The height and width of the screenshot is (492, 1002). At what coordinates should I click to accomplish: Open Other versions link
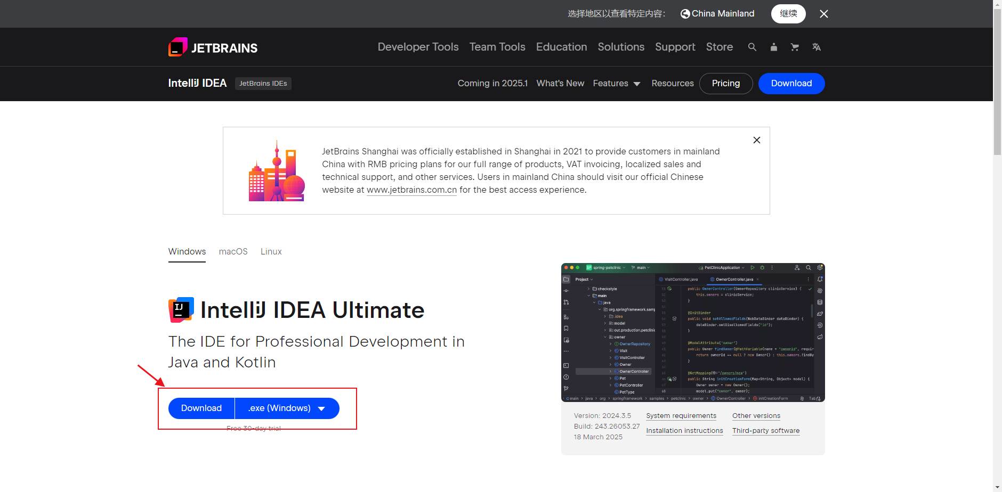click(756, 416)
